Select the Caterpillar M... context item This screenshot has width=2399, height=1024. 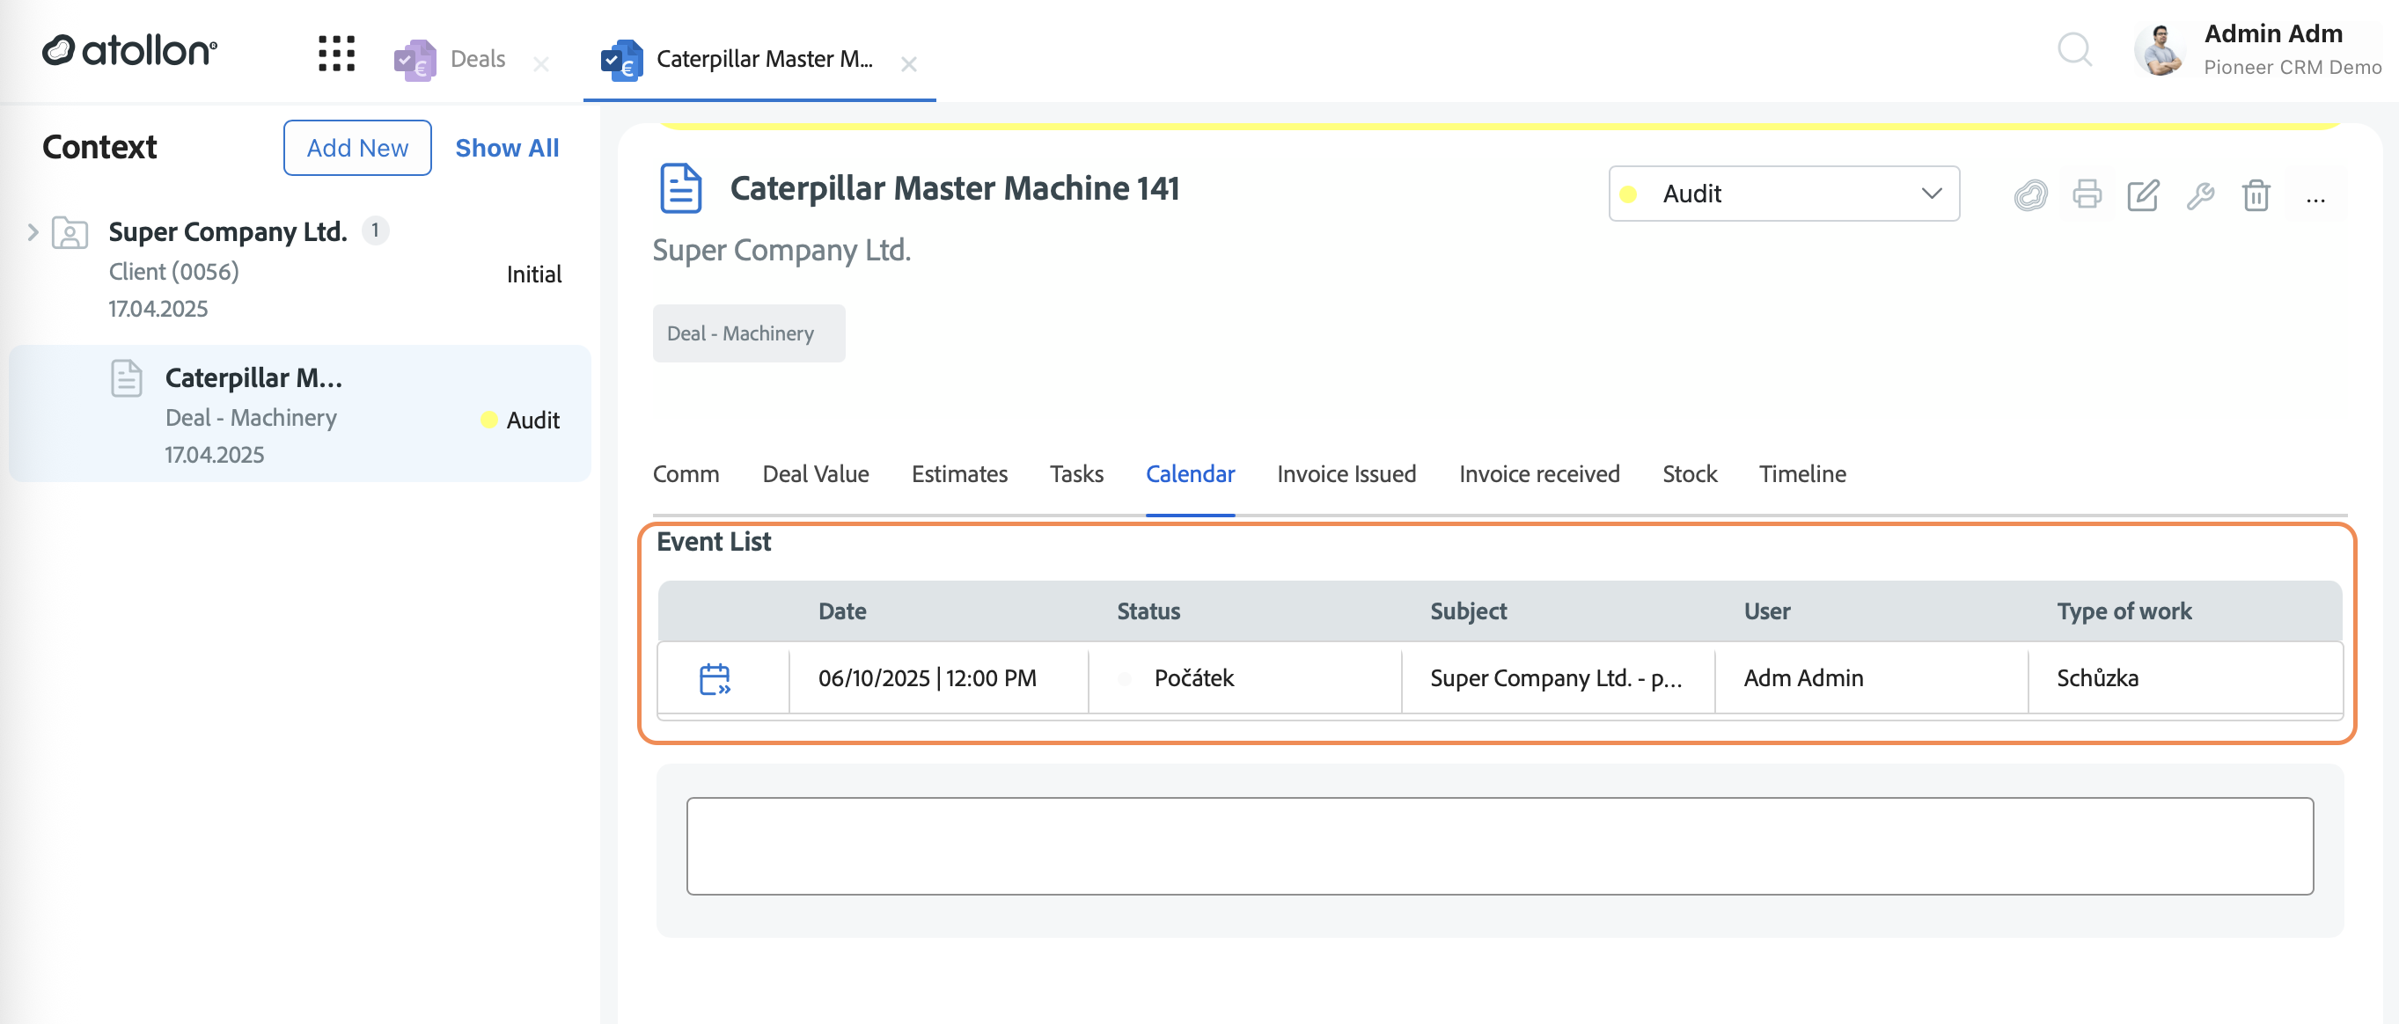coord(300,414)
